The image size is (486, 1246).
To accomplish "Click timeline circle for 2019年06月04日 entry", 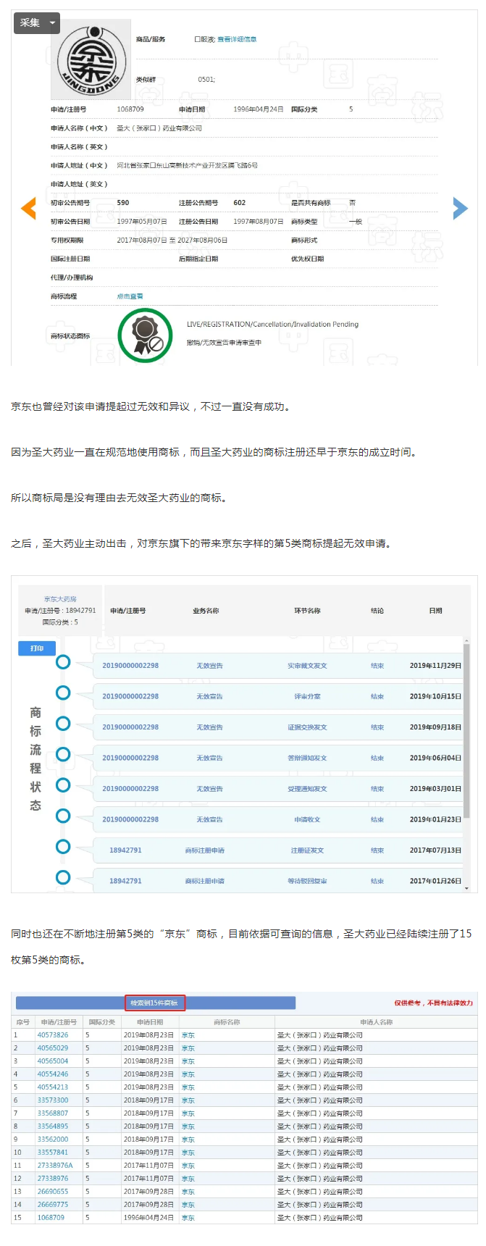I will coord(63,754).
